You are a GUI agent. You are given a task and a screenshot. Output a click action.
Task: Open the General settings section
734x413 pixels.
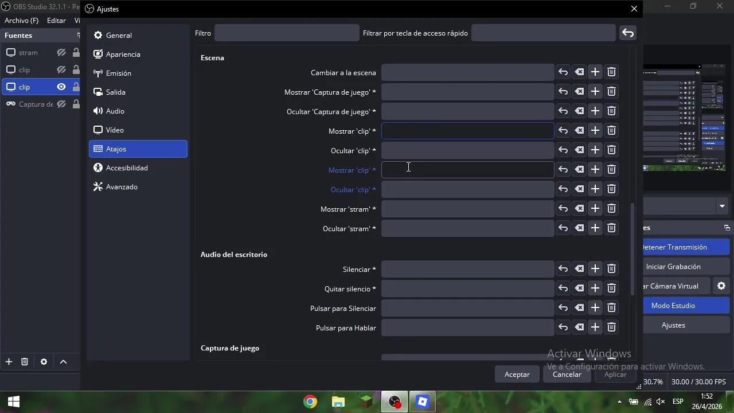138,36
